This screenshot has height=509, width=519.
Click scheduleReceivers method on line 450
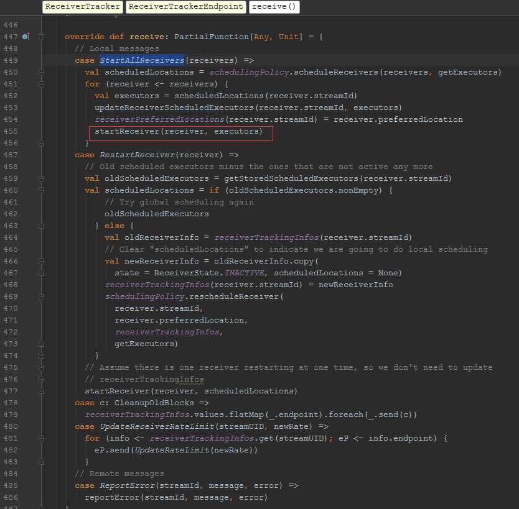(x=336, y=72)
